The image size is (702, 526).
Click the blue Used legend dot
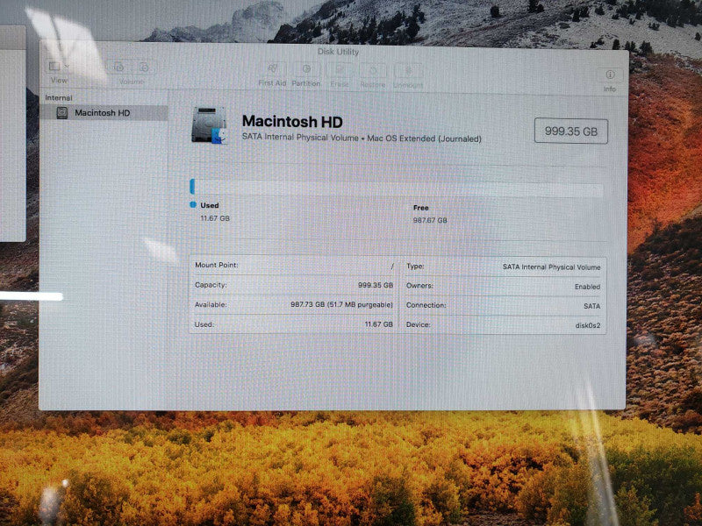point(193,205)
